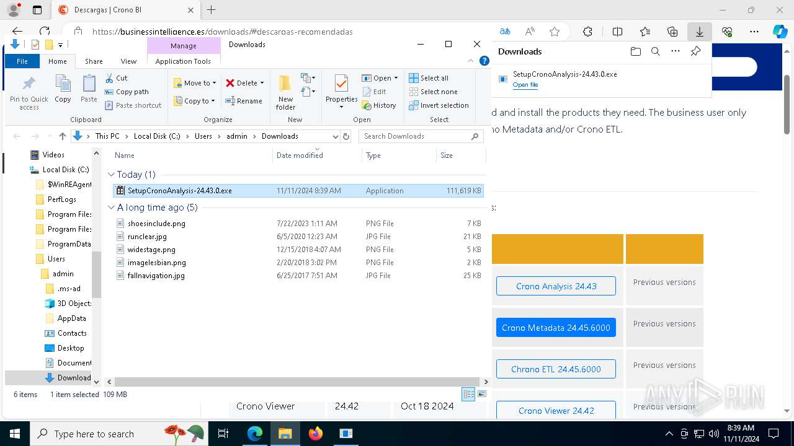Open Firefox from taskbar

tap(316, 434)
